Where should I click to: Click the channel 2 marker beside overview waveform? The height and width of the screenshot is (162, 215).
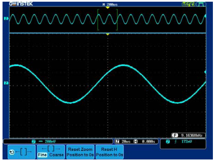click(x=6, y=19)
